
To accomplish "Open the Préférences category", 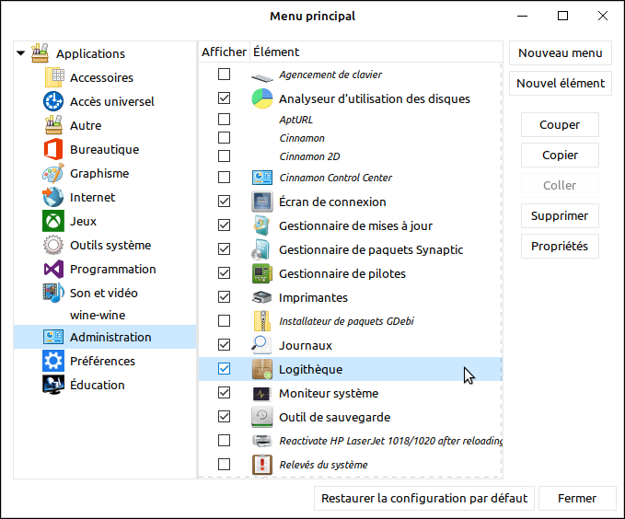I will [x=102, y=361].
